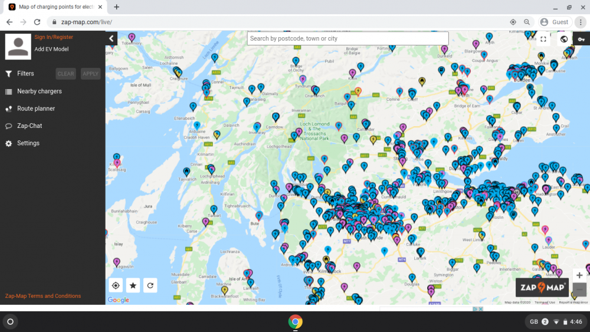
Task: Open the map key legend
Action: pos(581,39)
